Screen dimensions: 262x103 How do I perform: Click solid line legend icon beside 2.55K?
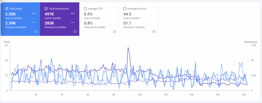coord(33,13)
